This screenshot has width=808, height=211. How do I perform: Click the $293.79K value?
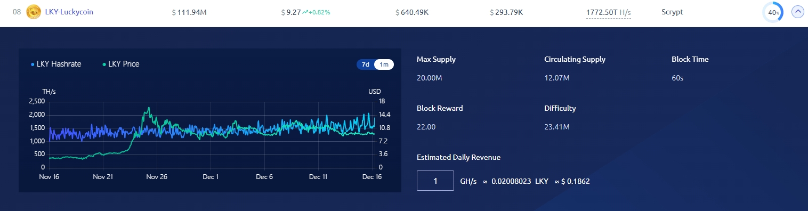tap(506, 12)
